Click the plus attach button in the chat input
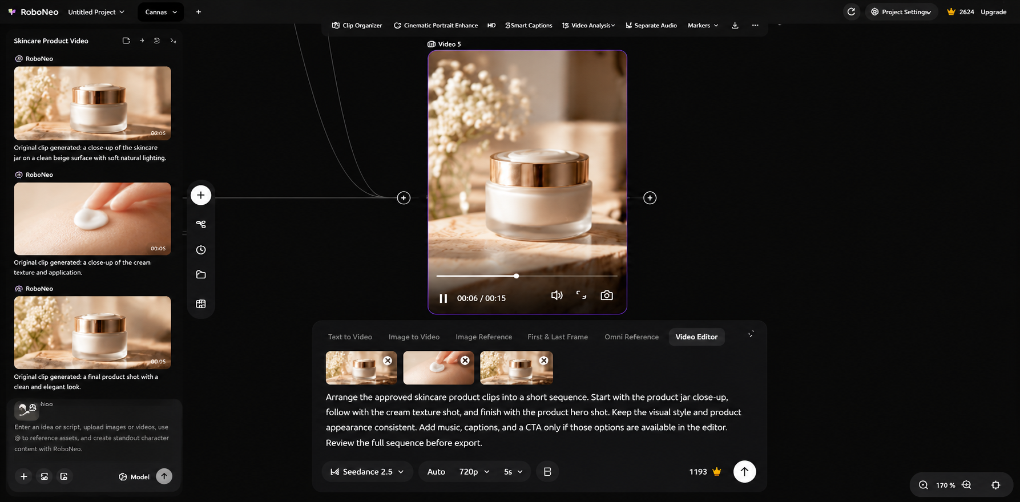 tap(24, 476)
